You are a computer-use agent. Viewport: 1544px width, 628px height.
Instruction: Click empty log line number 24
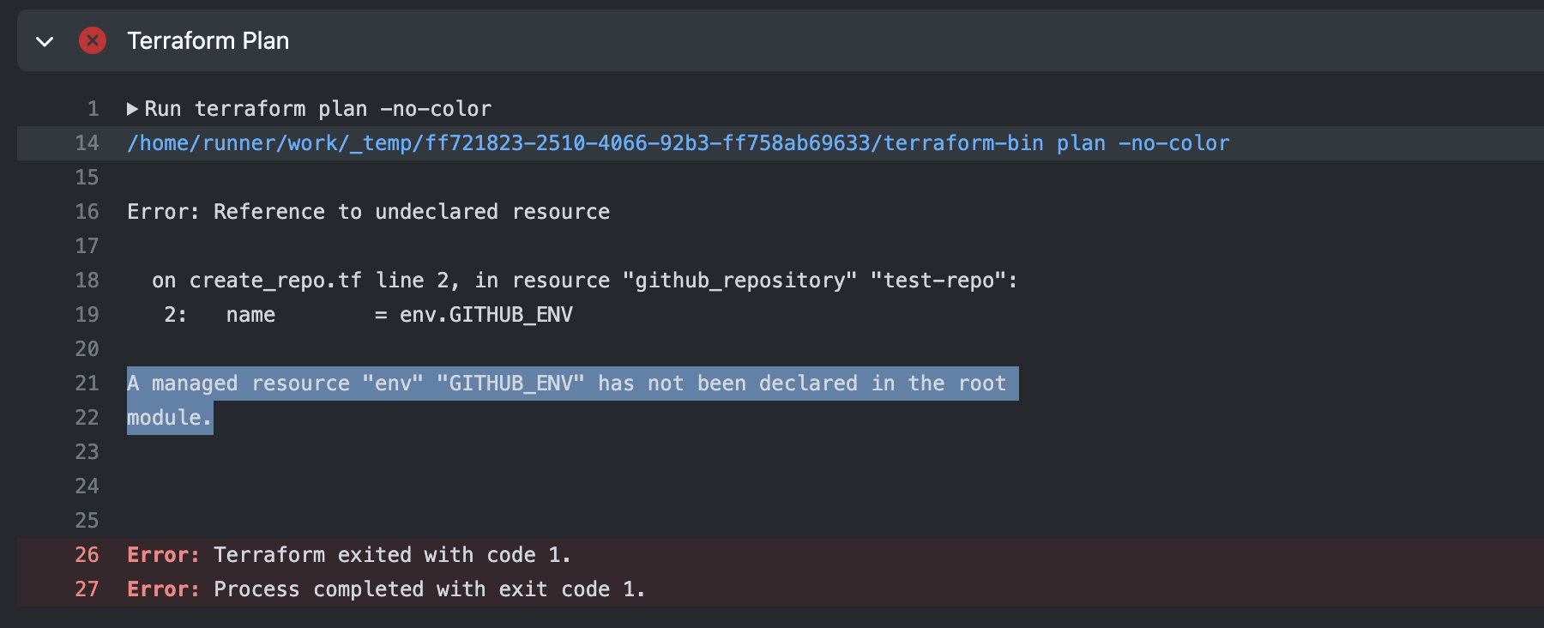(x=87, y=486)
